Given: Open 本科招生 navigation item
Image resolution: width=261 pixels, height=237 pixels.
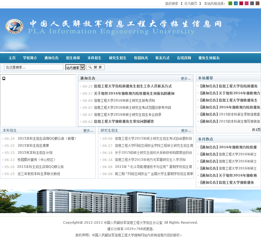Looking at the screenshot, I should click(94, 58).
